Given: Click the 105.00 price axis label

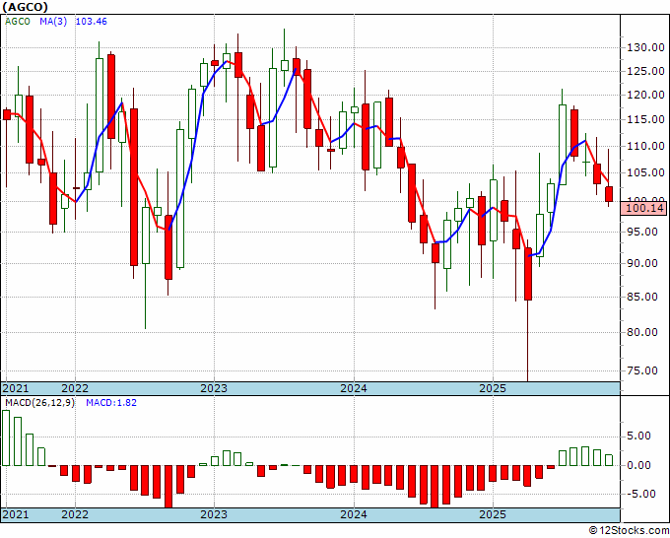Looking at the screenshot, I should [645, 172].
